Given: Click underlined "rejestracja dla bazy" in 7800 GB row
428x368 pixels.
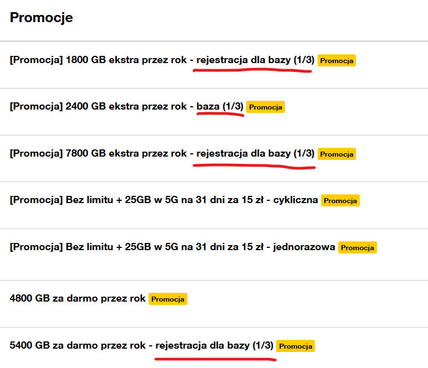Looking at the screenshot, I should click(243, 153).
